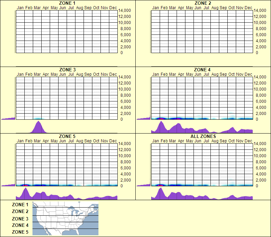This screenshot has width=271, height=237.
Task: Click 14,000 axis value in ZONE 1 chart
Action: [x=125, y=10]
